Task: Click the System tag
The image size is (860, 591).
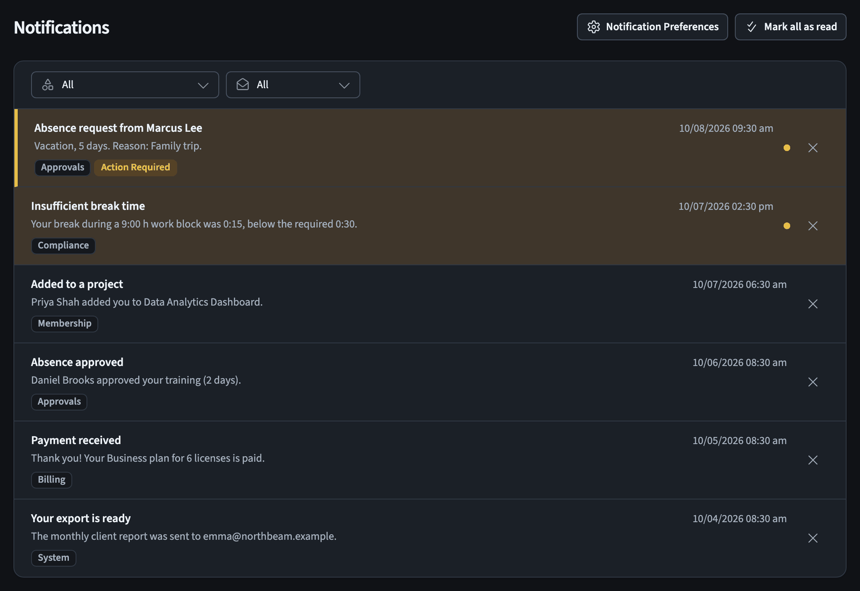Action: pyautogui.click(x=54, y=558)
